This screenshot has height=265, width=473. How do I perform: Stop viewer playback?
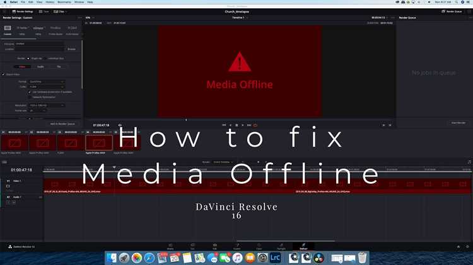(237, 125)
